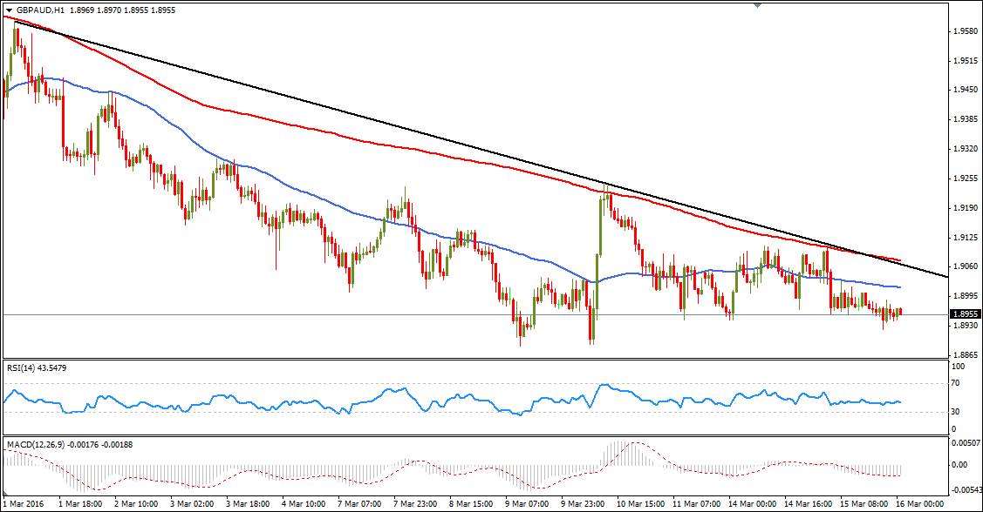Click the 14 Mar 16:00 time label
The image size is (983, 512).
[808, 504]
